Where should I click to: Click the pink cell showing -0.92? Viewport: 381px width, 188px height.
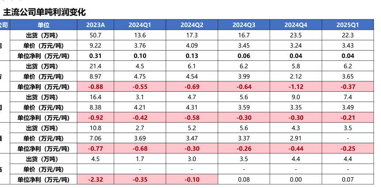tap(96, 117)
